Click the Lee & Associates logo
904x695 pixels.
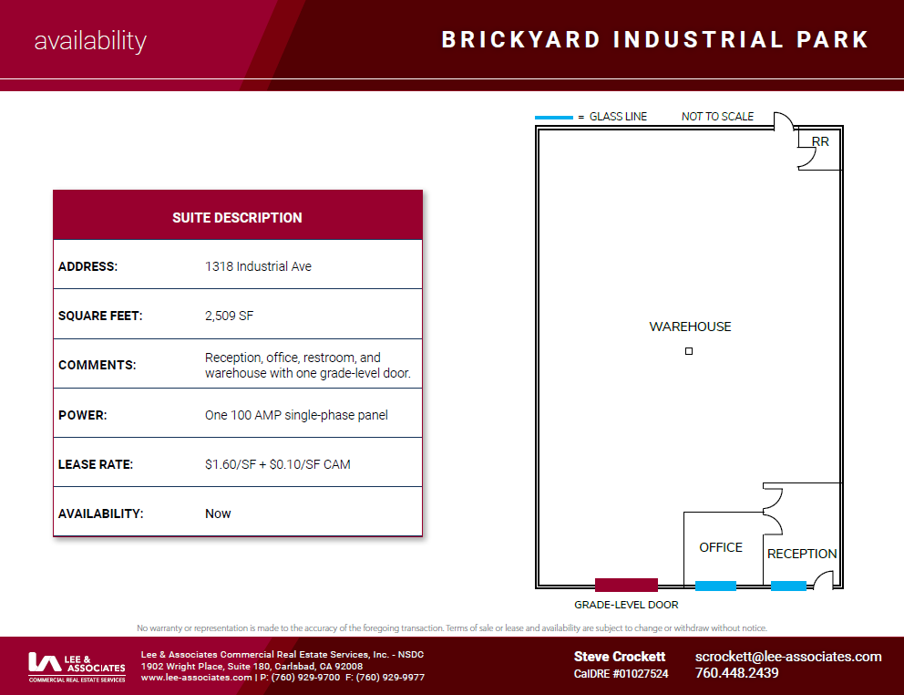(x=77, y=666)
